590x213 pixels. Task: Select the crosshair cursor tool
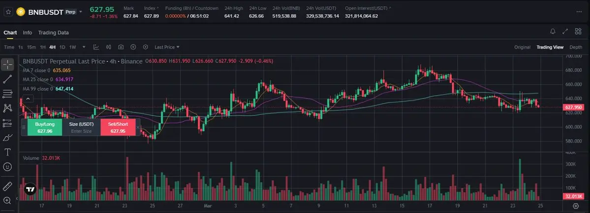[x=8, y=64]
